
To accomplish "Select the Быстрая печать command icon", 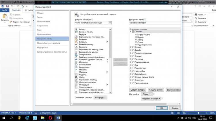I will click(76, 32).
